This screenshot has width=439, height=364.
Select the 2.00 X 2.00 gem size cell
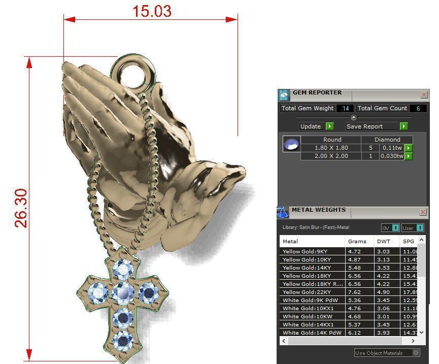[331, 156]
